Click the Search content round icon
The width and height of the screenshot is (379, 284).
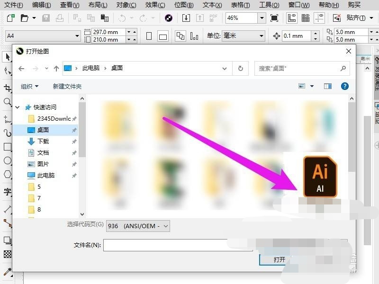point(169,18)
